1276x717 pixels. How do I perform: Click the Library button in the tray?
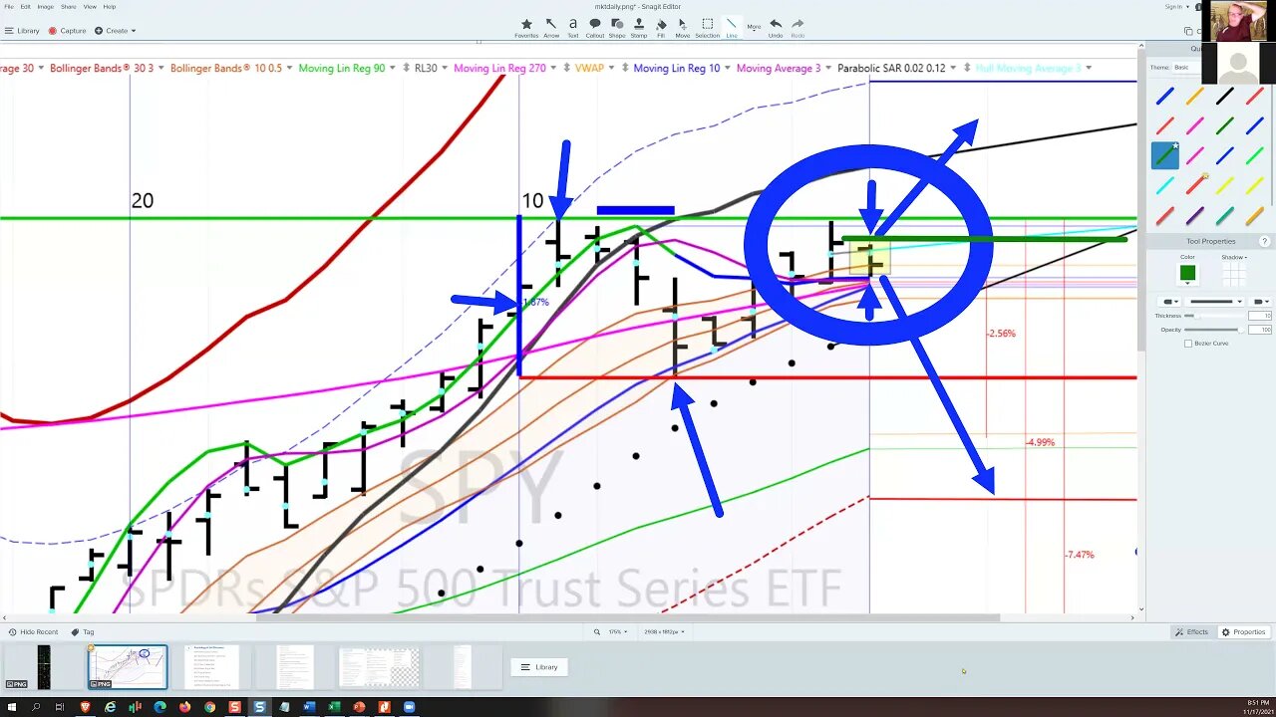pyautogui.click(x=539, y=667)
